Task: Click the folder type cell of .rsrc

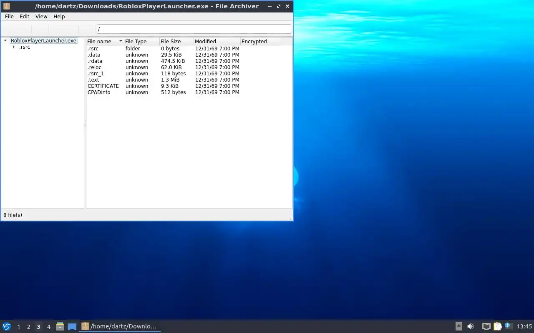Action: click(x=133, y=49)
